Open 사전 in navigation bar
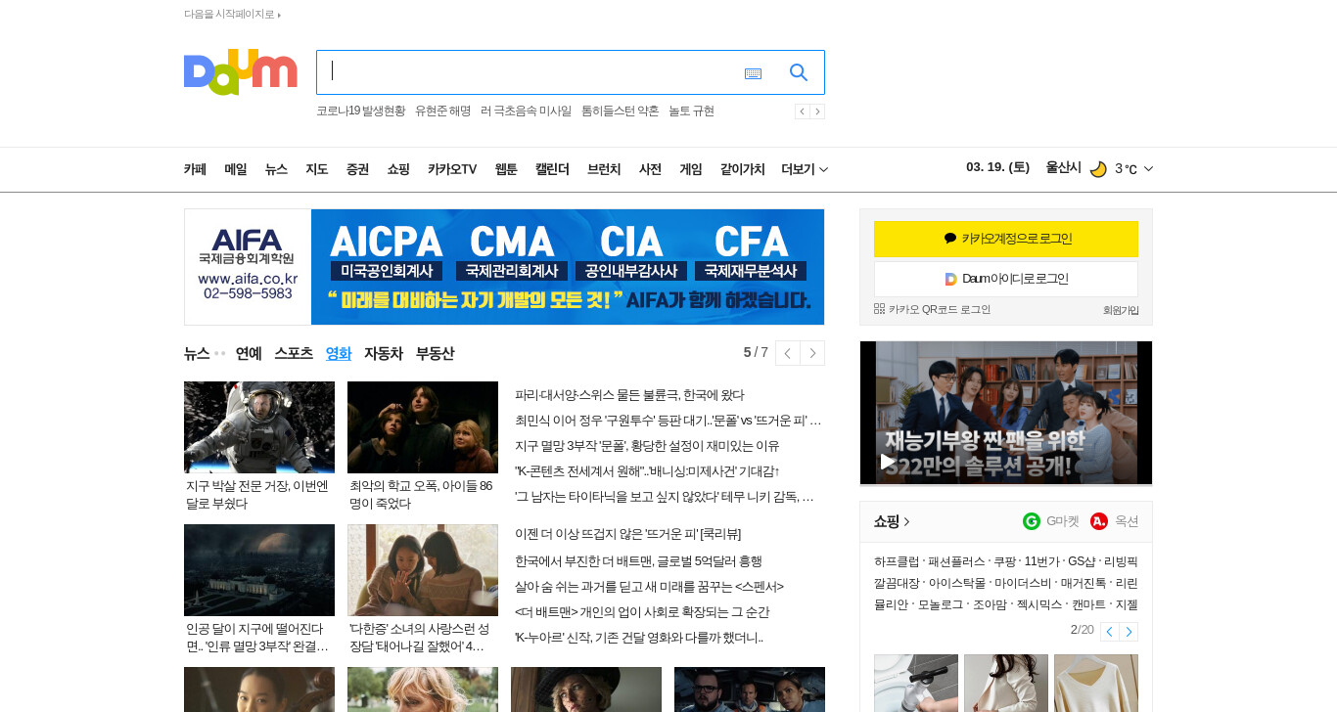Viewport: 1337px width, 712px height. point(650,169)
